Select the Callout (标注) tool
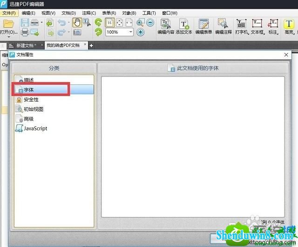This screenshot has width=298, height=247. click(273, 27)
